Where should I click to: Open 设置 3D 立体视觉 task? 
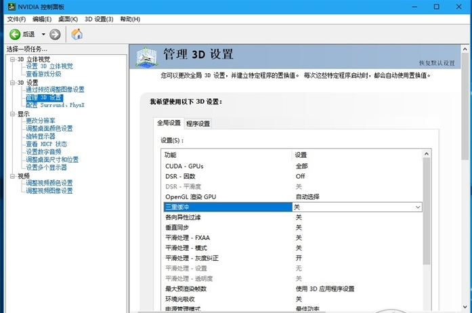pos(49,66)
